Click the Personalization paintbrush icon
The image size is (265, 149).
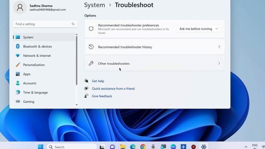coord(17,65)
